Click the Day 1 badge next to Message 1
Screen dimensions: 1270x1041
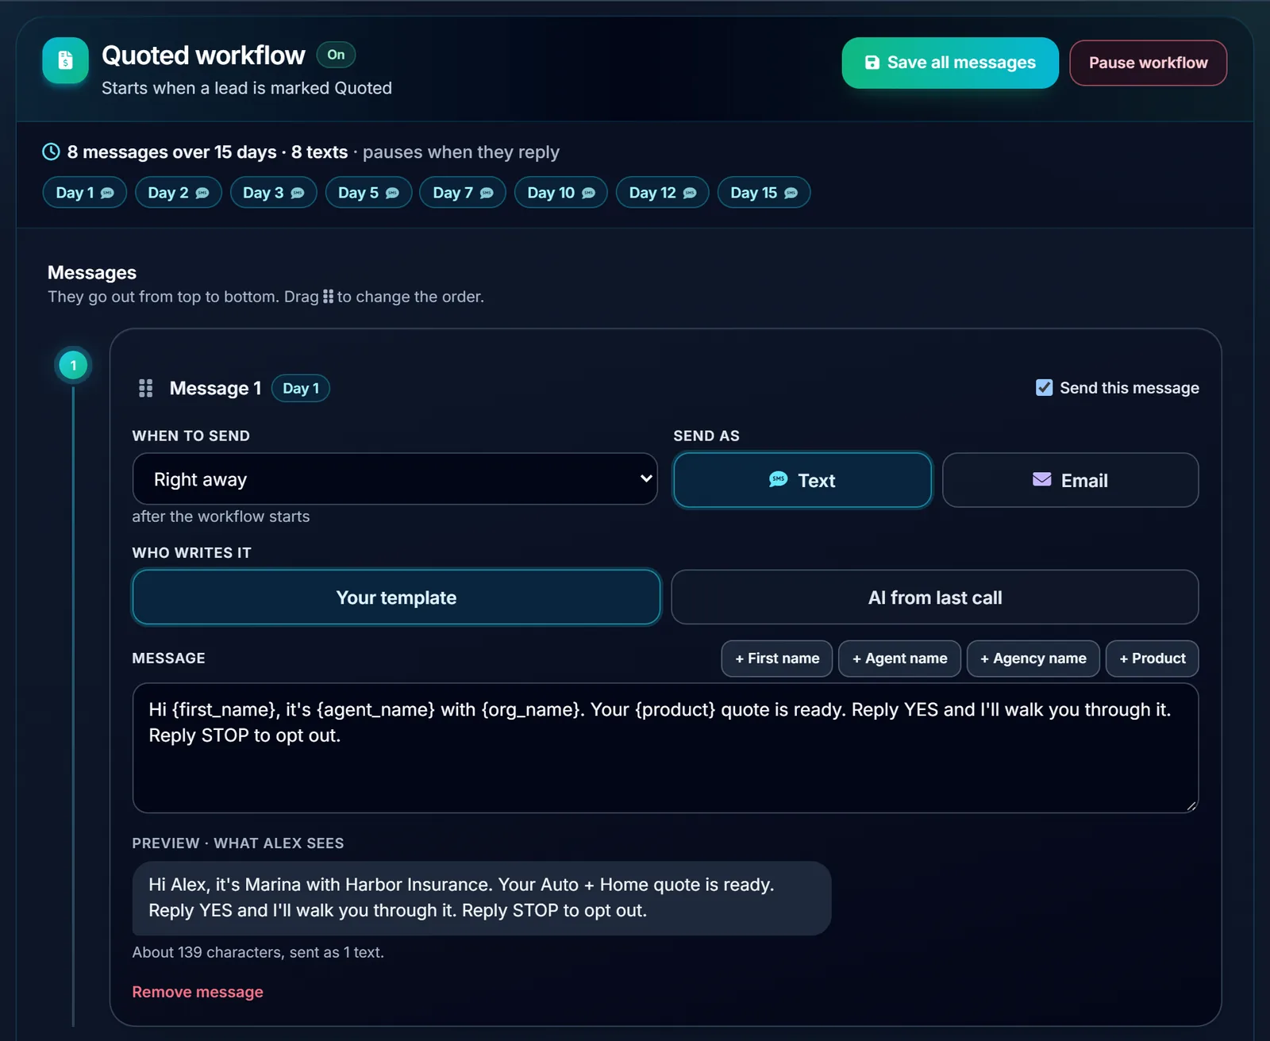pos(301,388)
